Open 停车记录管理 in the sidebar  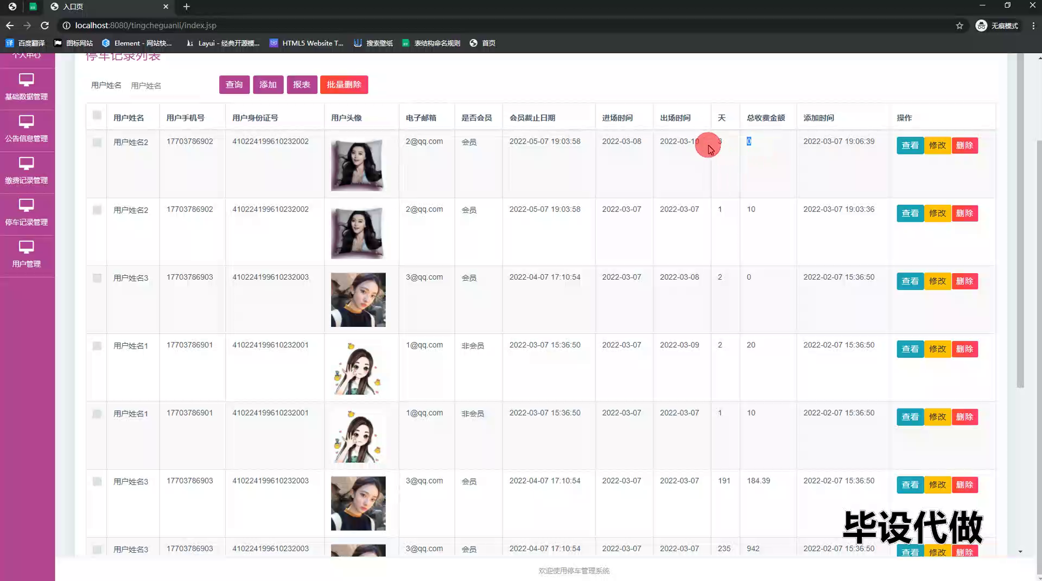click(27, 213)
